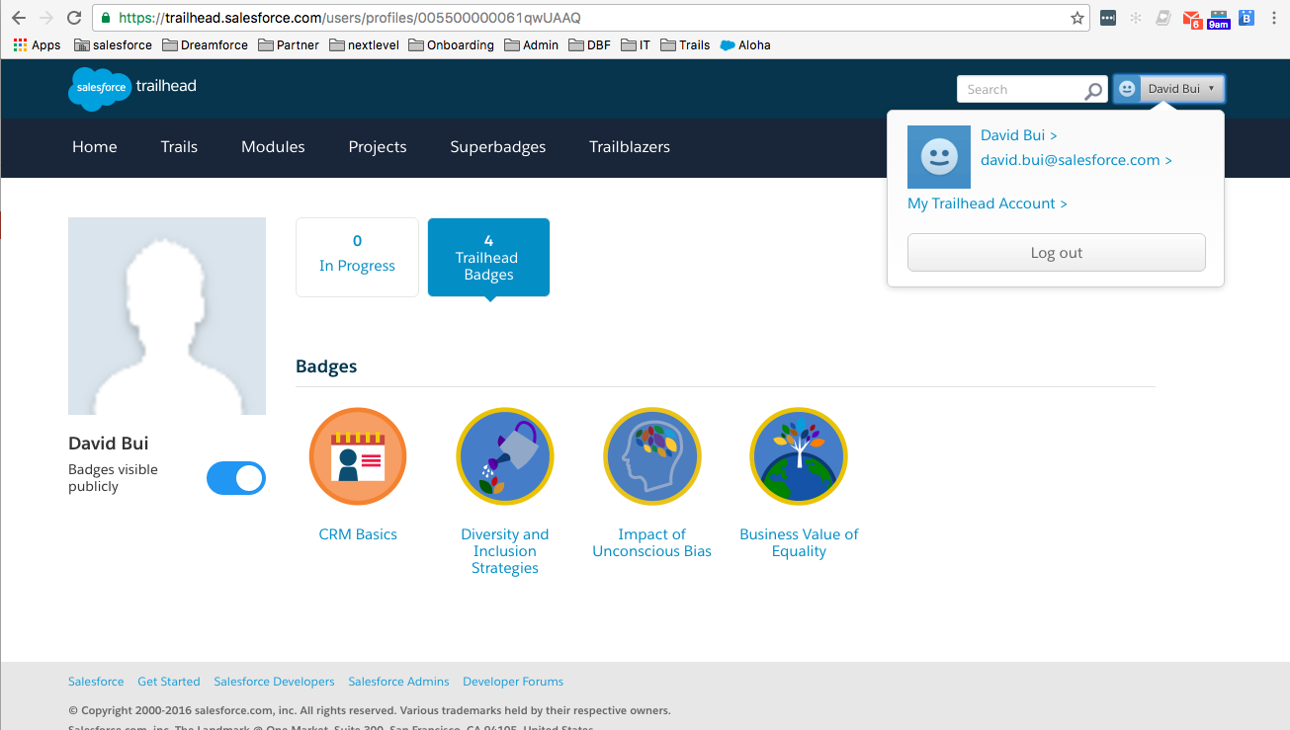The width and height of the screenshot is (1290, 730).
Task: Click the grey snowflake extension icon
Action: coord(1136,18)
